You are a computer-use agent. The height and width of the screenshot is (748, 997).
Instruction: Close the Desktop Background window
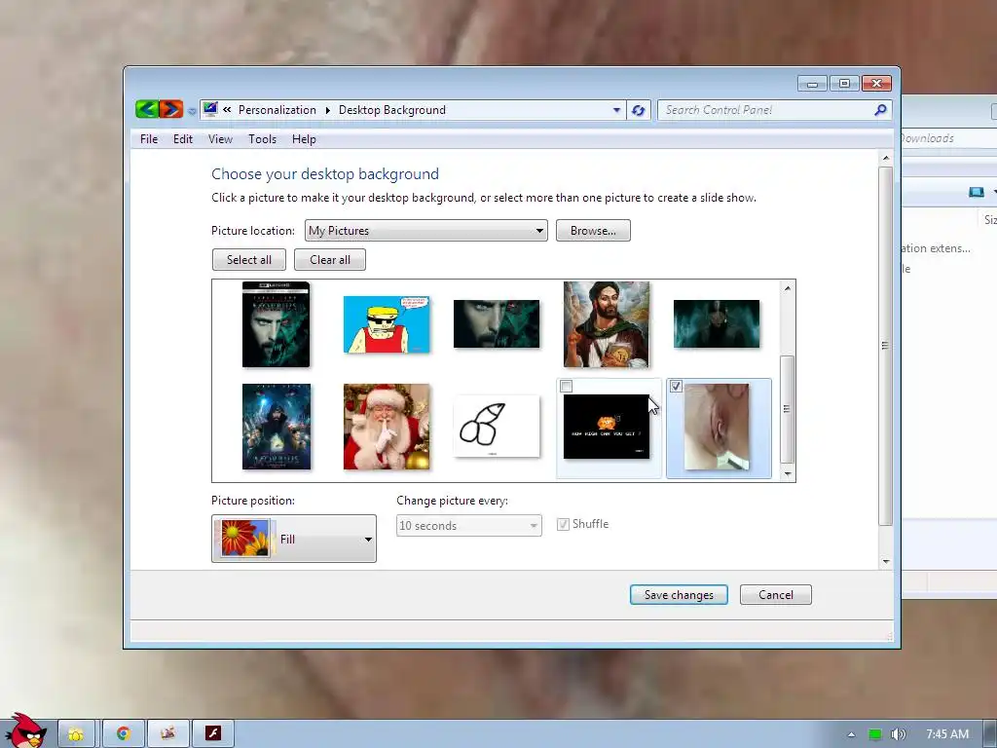click(x=877, y=84)
